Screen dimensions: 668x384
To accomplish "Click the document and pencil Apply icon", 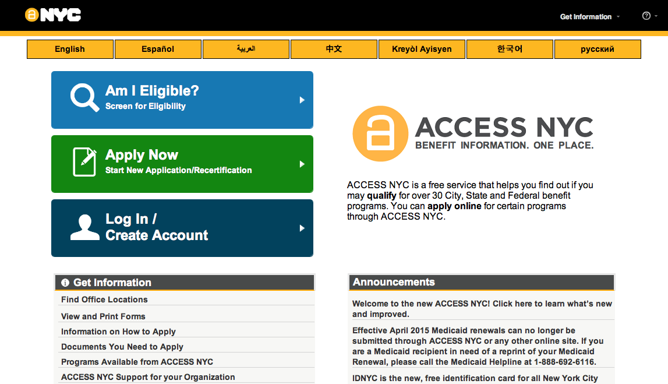I will pos(84,161).
